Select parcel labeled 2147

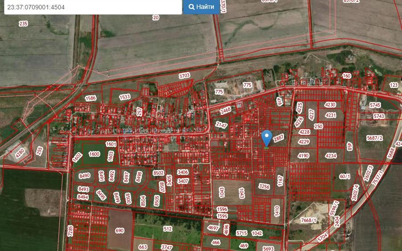222,125
